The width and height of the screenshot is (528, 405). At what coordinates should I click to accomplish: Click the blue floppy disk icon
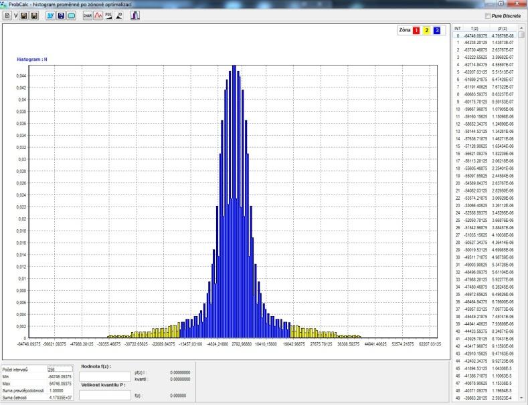tap(61, 15)
